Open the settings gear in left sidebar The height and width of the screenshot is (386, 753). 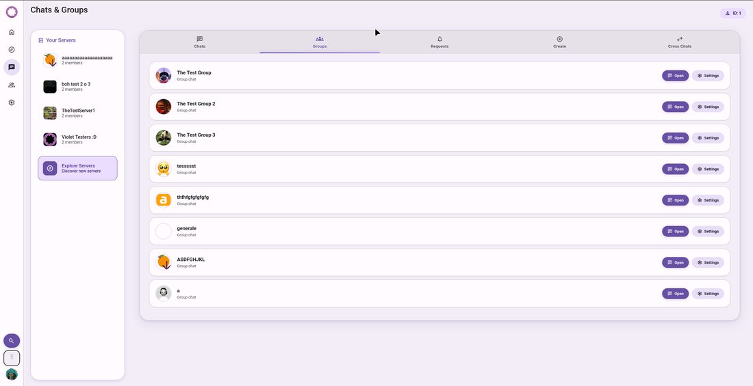point(12,102)
